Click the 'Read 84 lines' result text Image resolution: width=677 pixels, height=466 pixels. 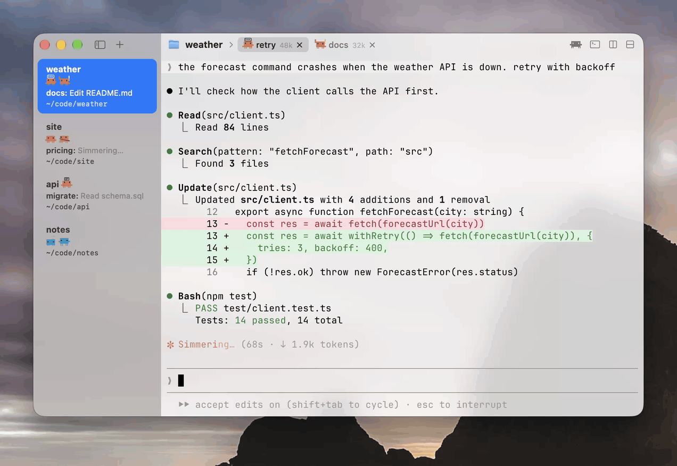232,128
